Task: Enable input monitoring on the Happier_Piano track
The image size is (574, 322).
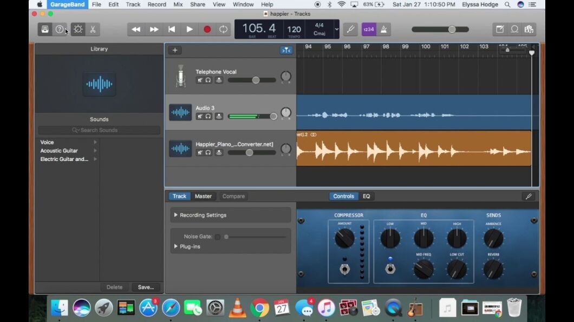Action: [x=219, y=152]
